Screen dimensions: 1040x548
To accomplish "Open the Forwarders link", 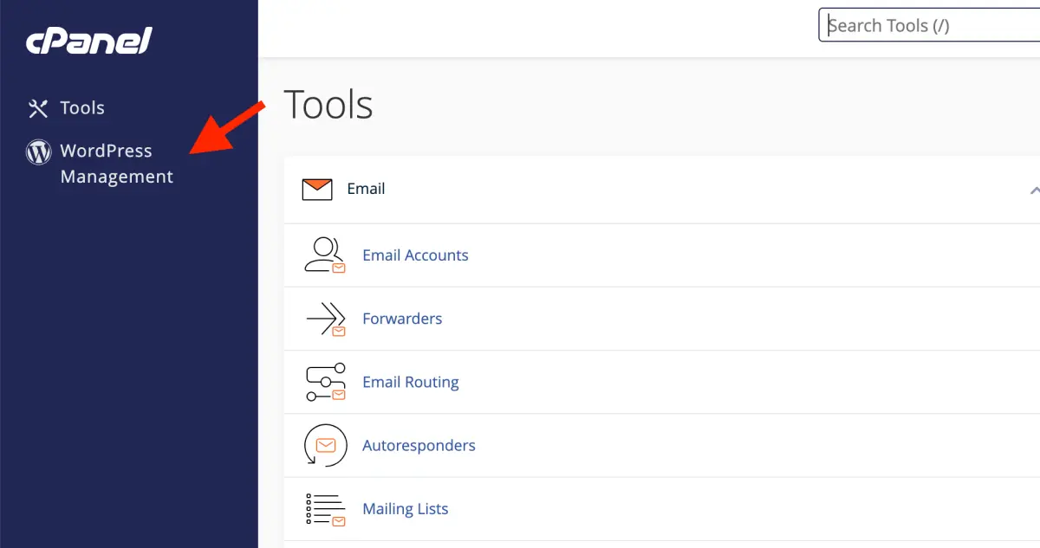I will [x=402, y=319].
